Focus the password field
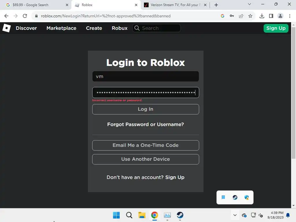 (146, 92)
